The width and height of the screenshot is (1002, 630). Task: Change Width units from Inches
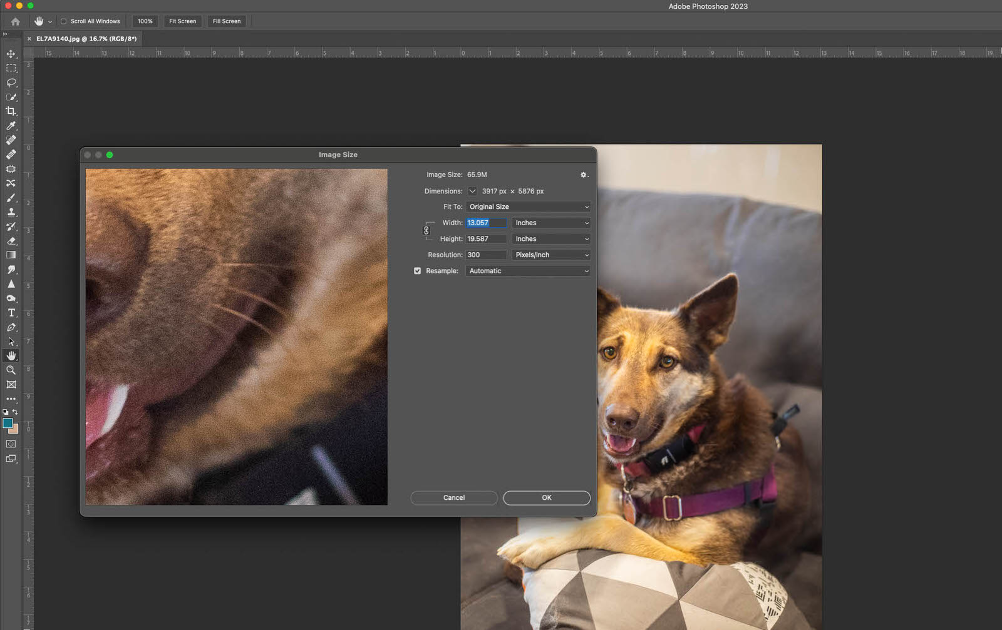click(550, 222)
